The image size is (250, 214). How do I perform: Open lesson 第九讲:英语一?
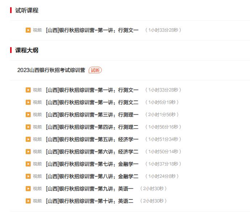pyautogui.click(x=89, y=189)
